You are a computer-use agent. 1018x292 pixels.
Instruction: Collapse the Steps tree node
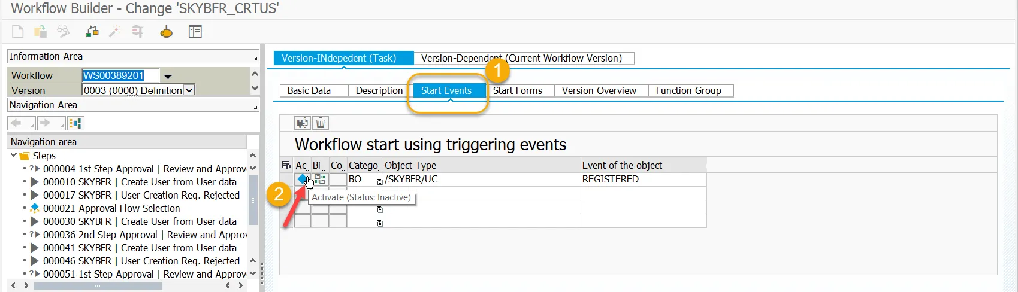tap(14, 156)
